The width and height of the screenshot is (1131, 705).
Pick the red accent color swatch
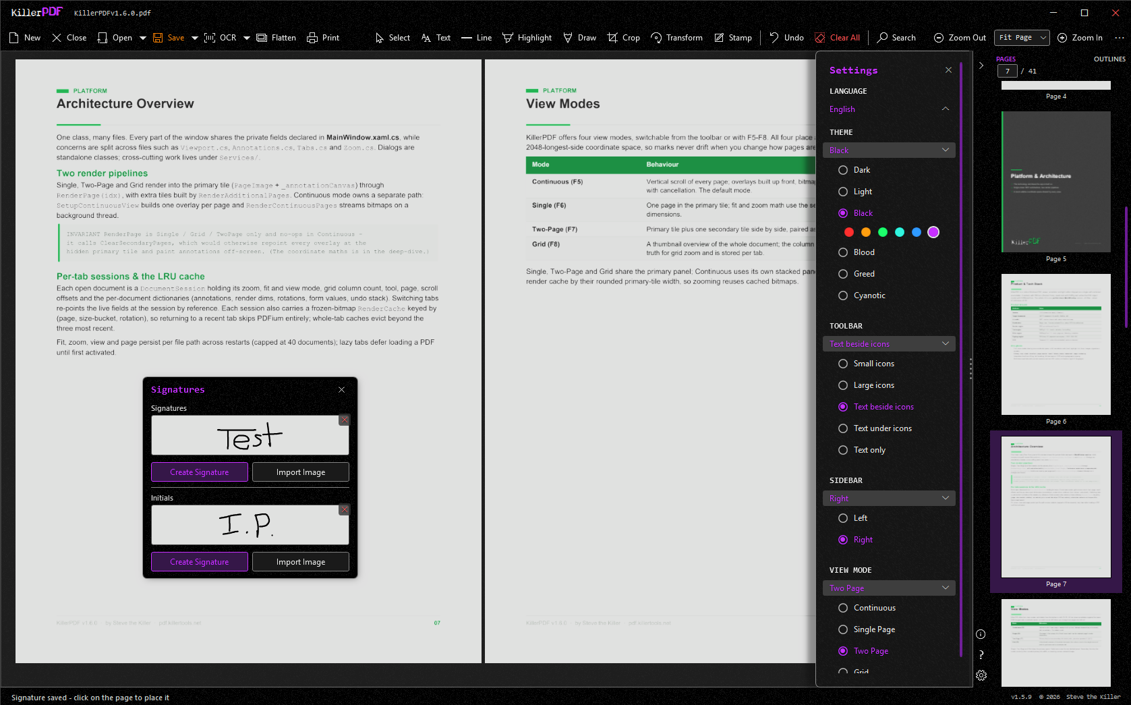[849, 232]
